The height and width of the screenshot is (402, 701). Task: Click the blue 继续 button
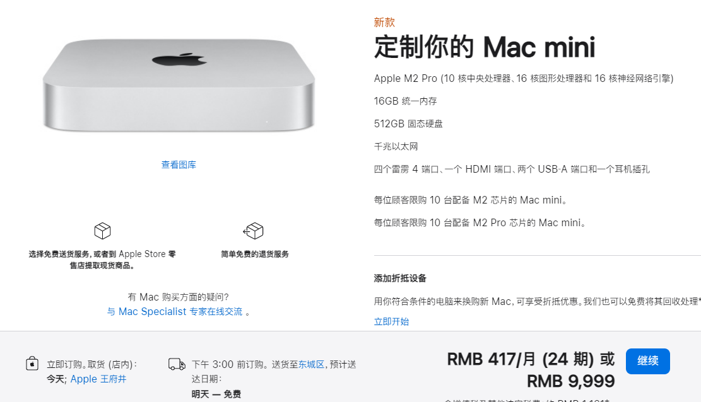[648, 361]
